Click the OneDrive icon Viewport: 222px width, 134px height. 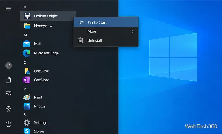(27, 71)
